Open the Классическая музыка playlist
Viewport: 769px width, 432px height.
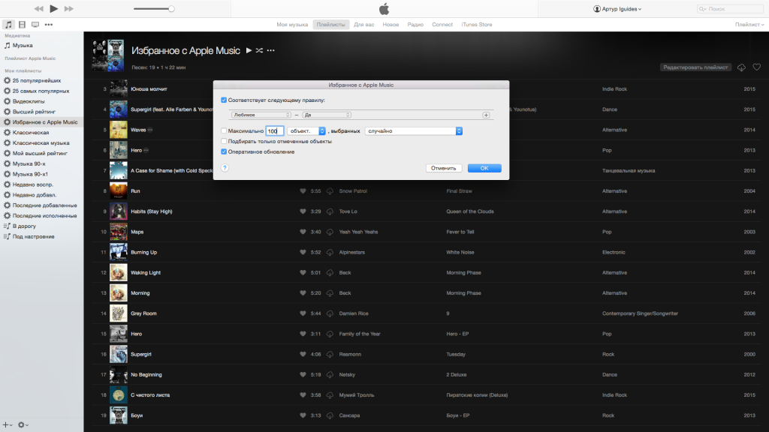42,143
